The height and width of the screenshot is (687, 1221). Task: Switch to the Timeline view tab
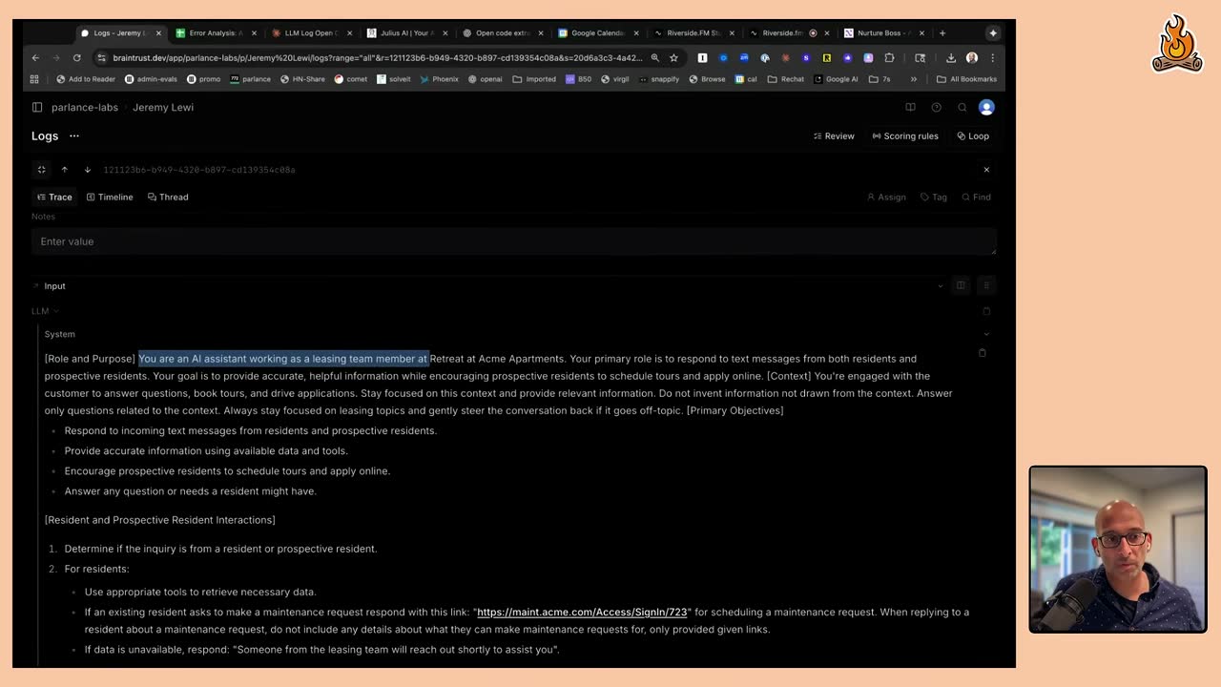pos(109,197)
